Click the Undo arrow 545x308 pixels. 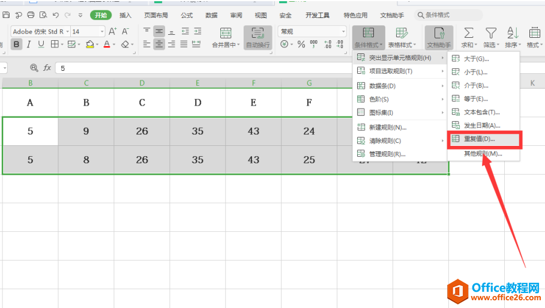[x=56, y=15]
